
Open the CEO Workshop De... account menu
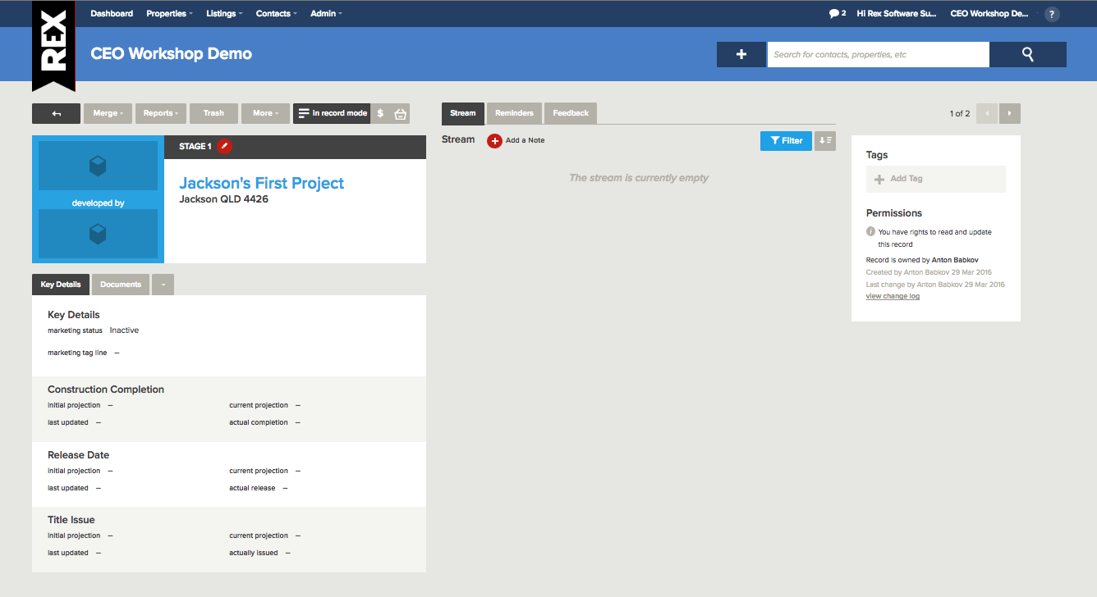(989, 14)
